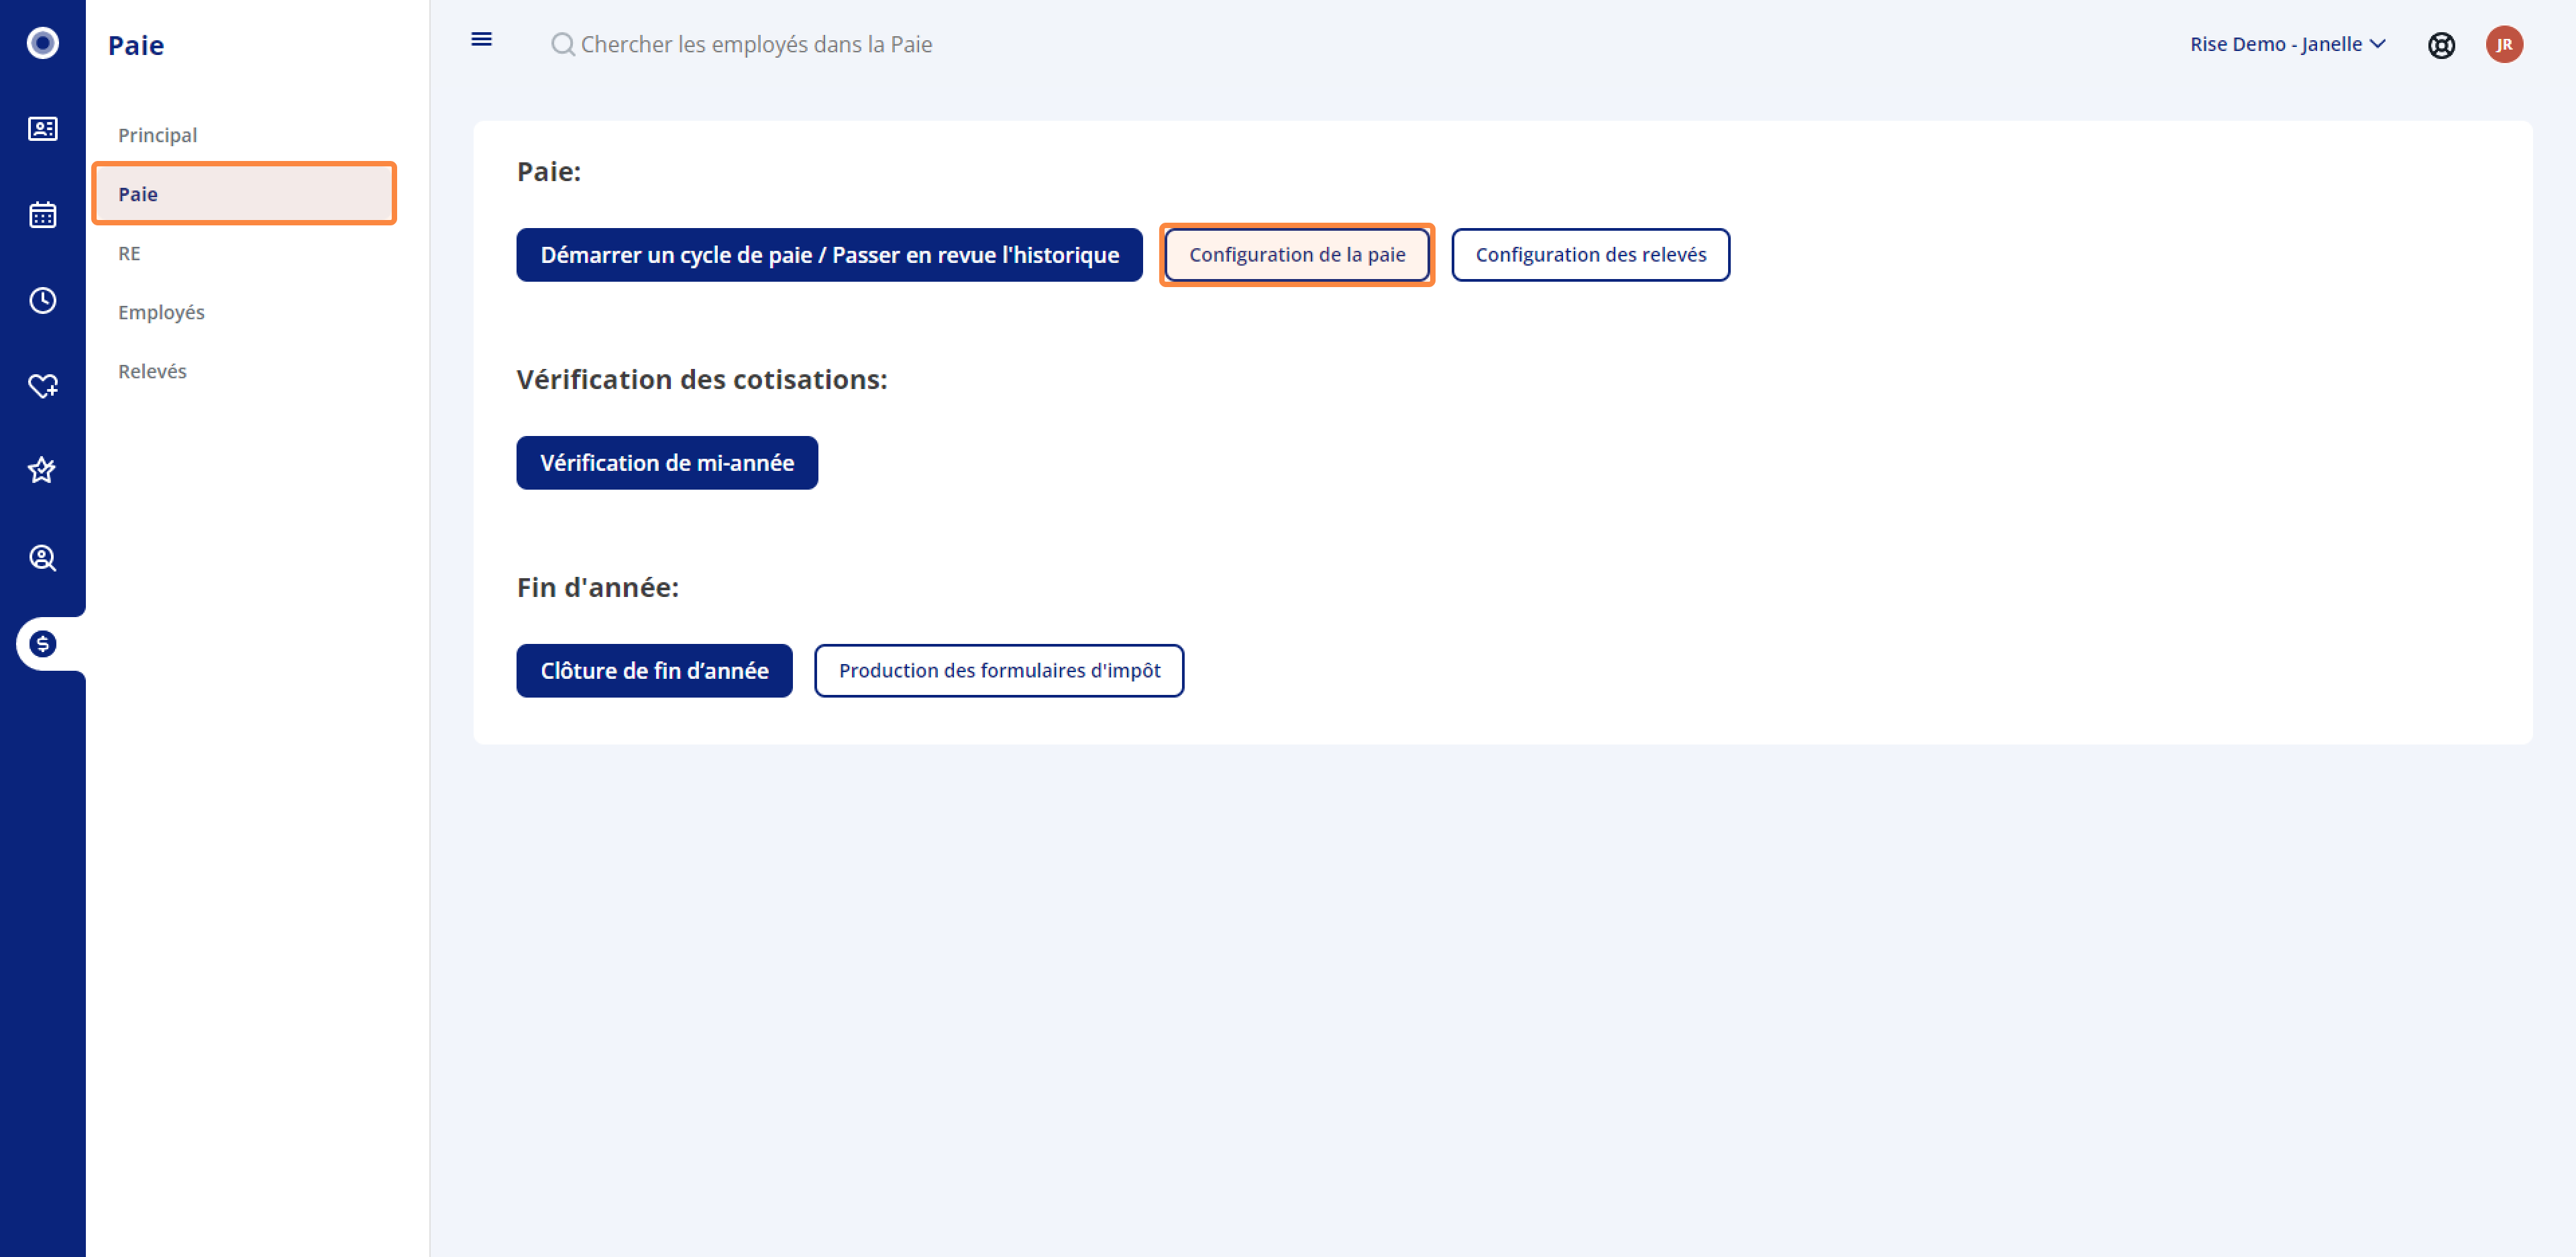Click the 'Paie:' section heading

click(x=549, y=171)
